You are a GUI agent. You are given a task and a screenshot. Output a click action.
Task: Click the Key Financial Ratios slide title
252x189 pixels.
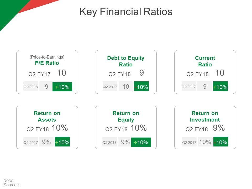(126, 12)
